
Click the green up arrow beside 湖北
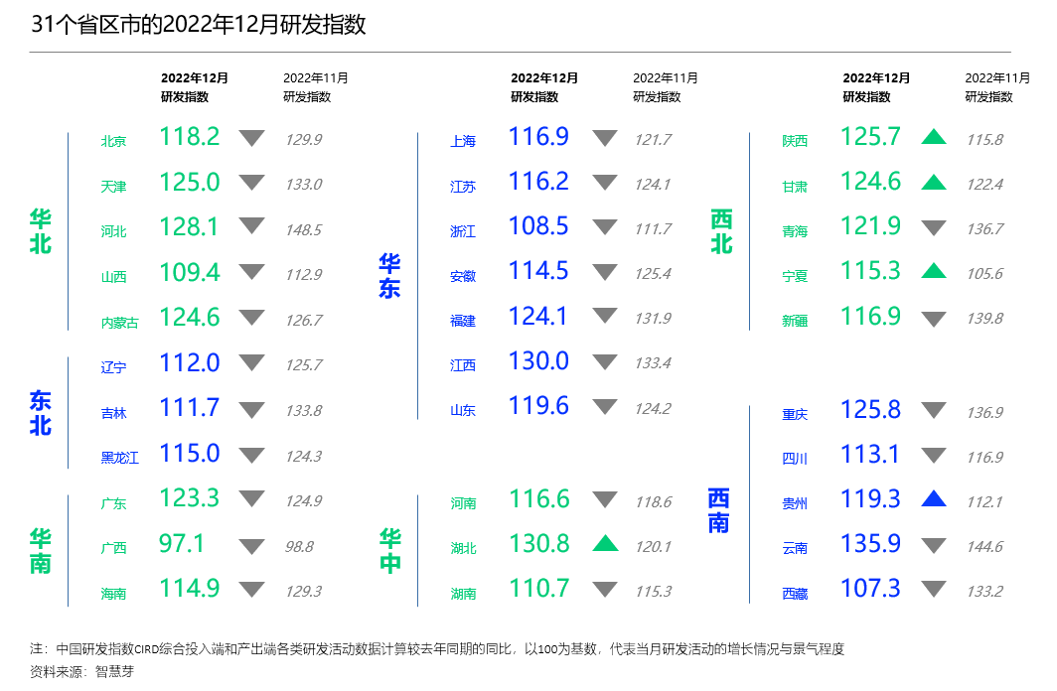(x=605, y=544)
